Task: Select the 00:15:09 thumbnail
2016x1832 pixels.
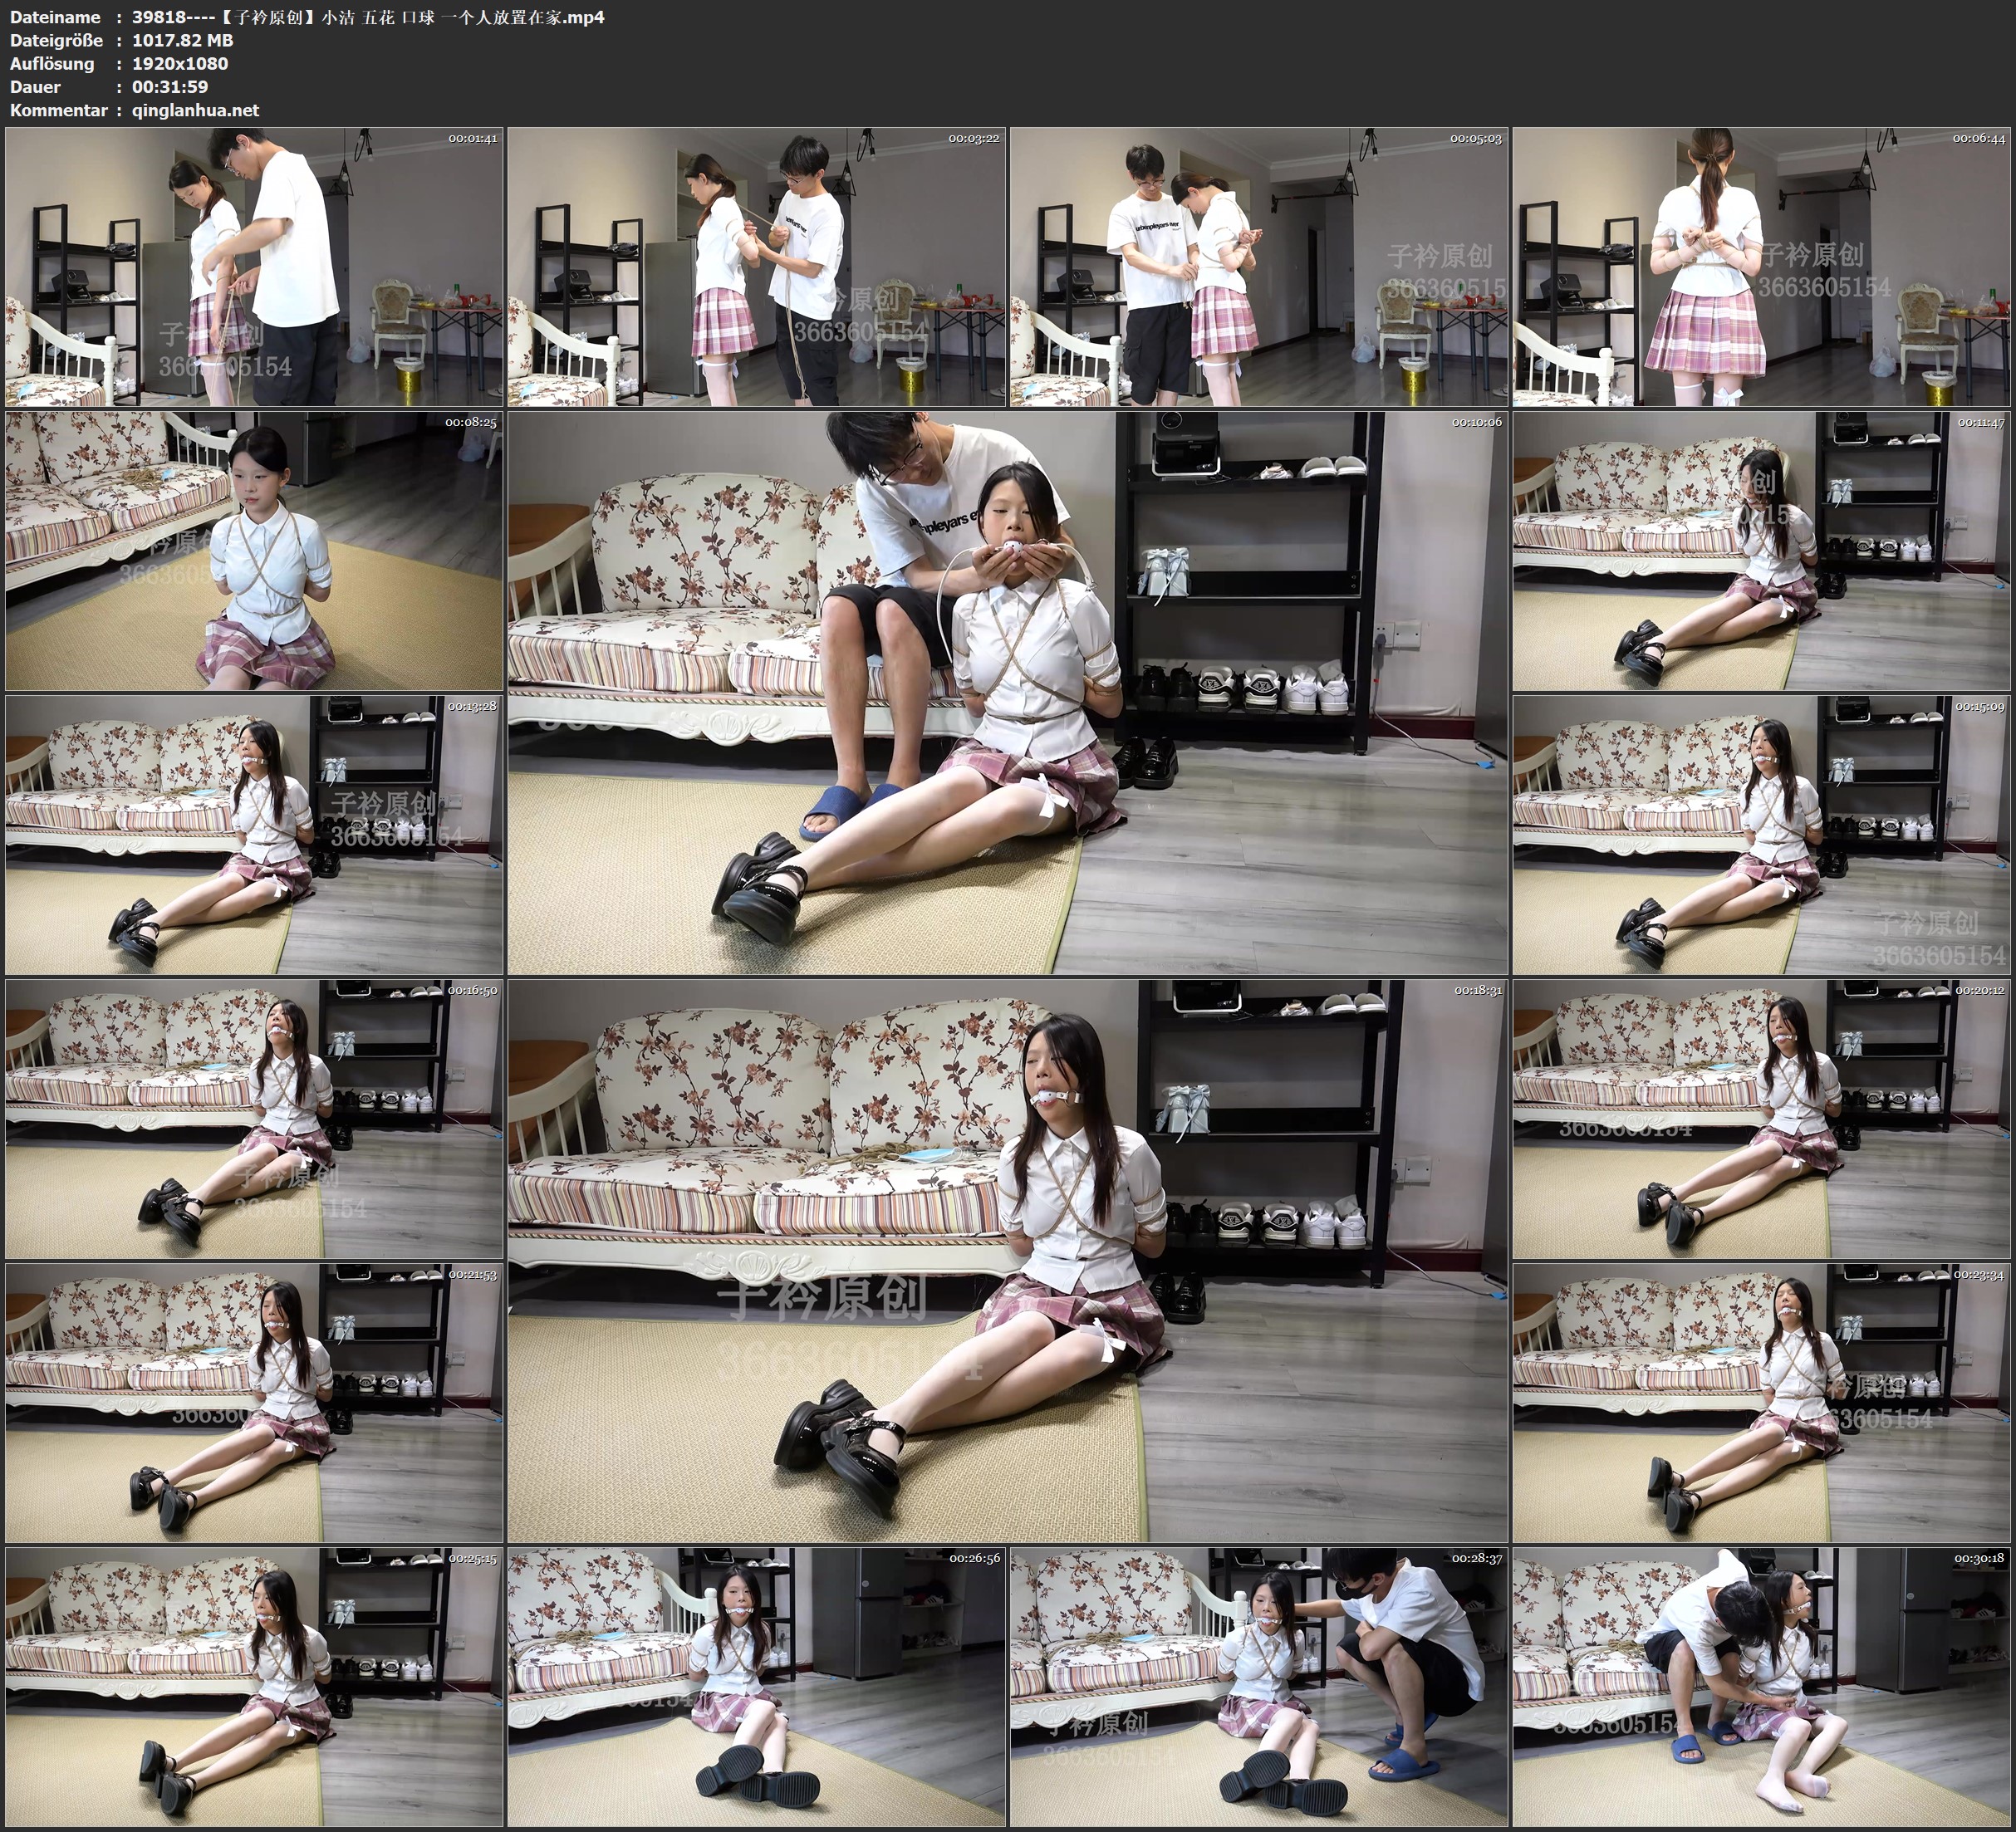Action: click(1761, 834)
